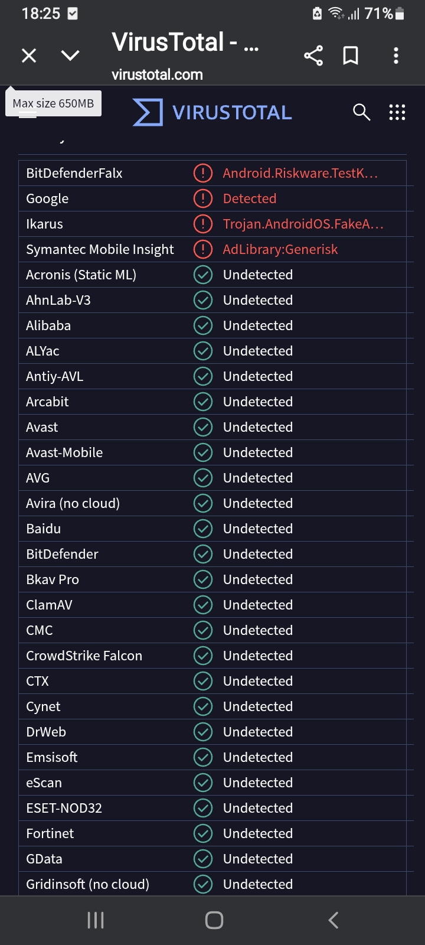Share the page with share icon

313,56
